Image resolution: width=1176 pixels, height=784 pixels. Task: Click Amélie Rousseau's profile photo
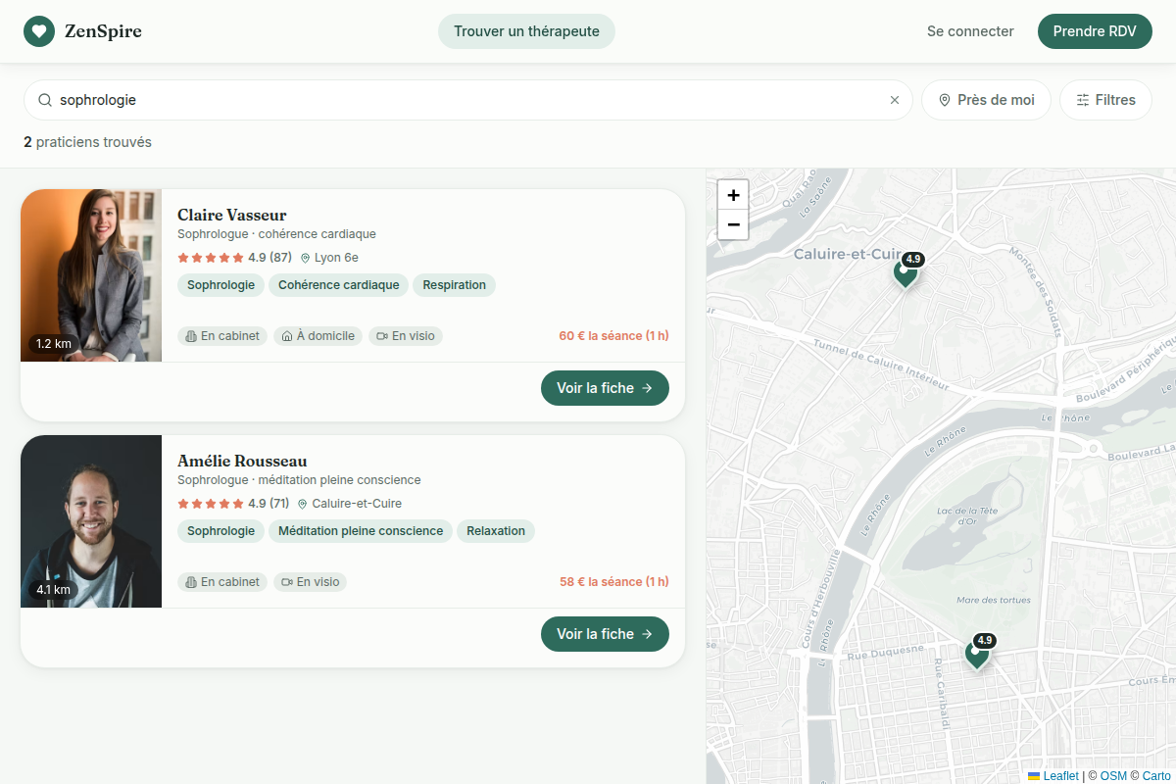point(91,521)
